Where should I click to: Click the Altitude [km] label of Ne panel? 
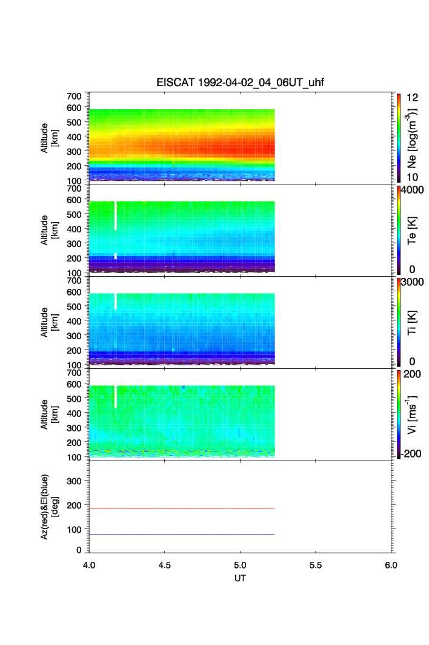(49, 138)
